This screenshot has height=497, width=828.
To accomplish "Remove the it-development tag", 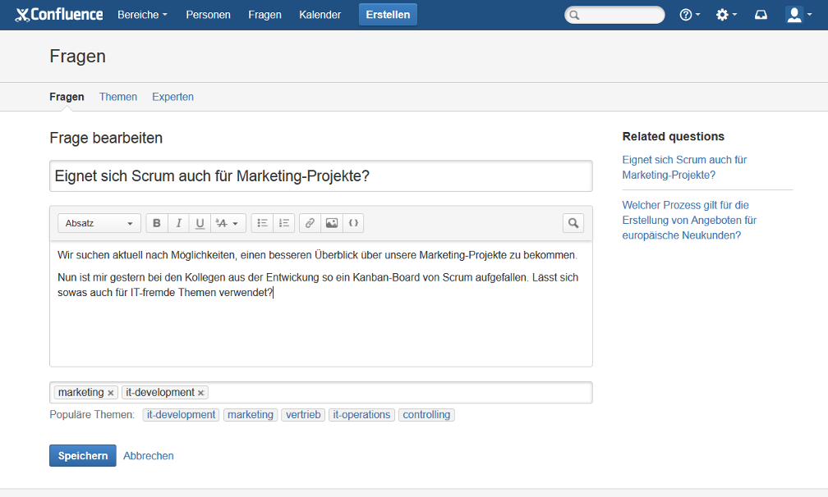I will [201, 393].
